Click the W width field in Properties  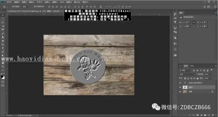click(186, 22)
